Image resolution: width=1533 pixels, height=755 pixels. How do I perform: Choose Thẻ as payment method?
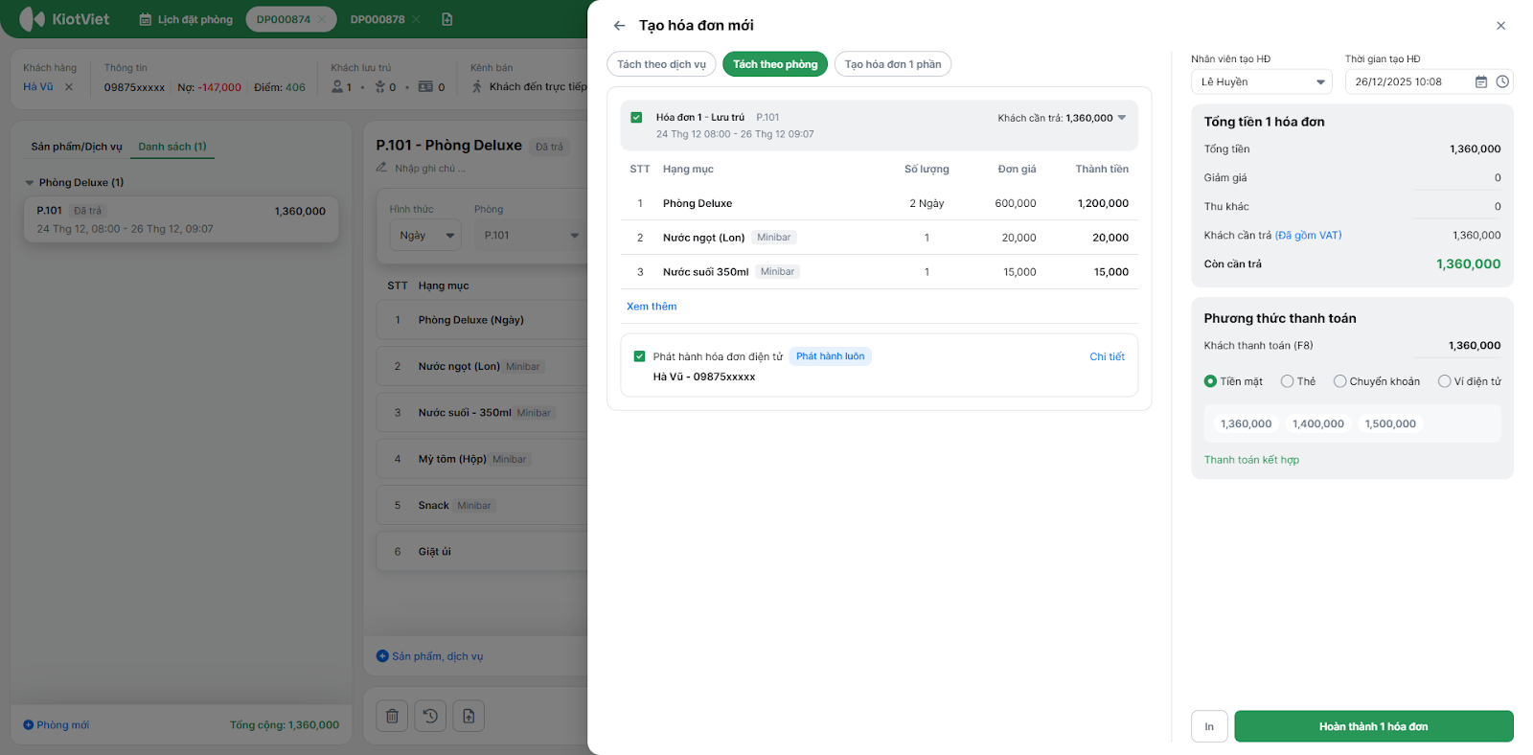pos(1288,381)
